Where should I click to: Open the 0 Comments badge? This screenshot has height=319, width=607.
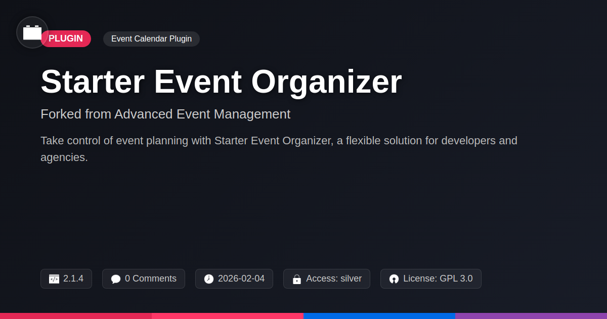coord(144,279)
